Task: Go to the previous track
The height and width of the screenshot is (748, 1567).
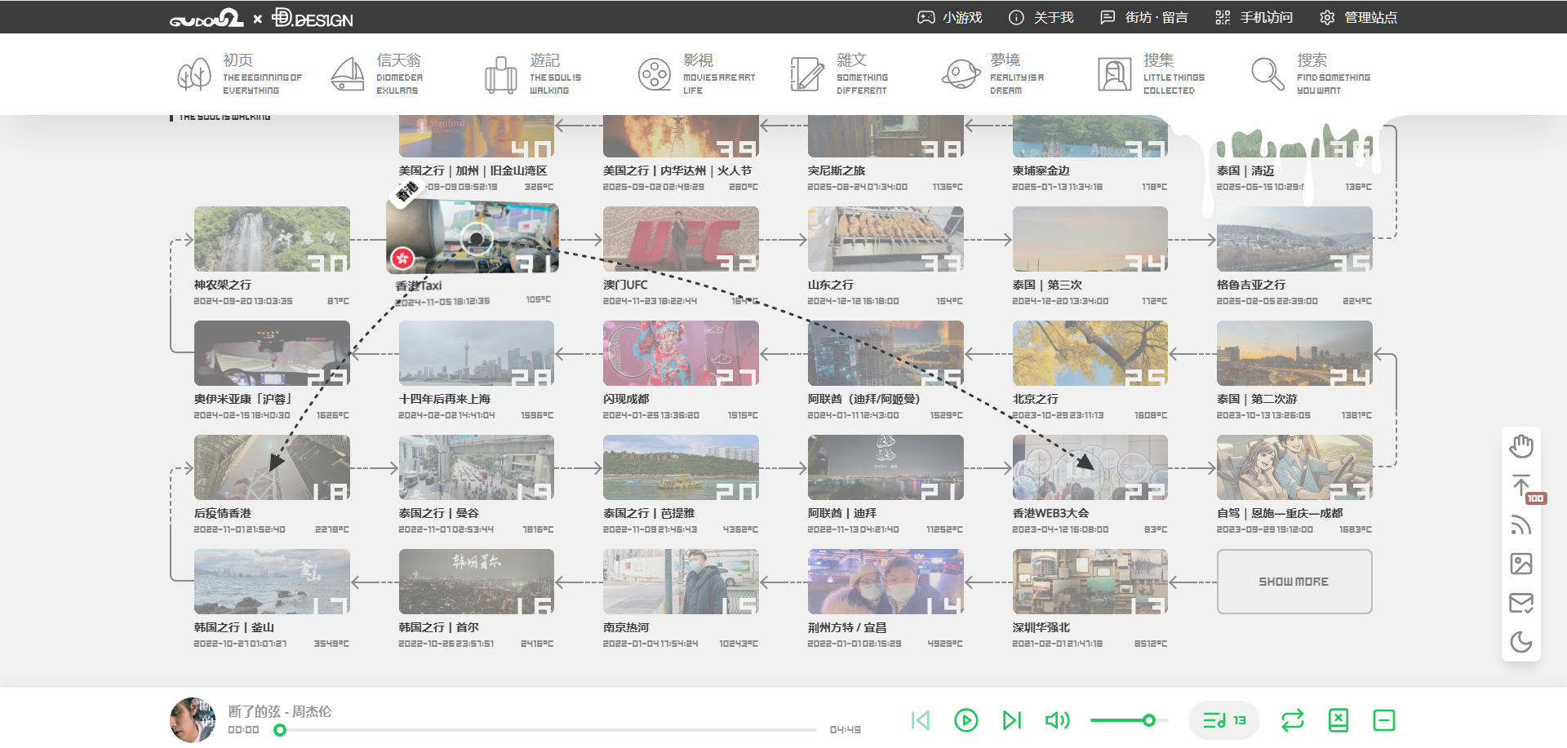Action: [x=921, y=720]
